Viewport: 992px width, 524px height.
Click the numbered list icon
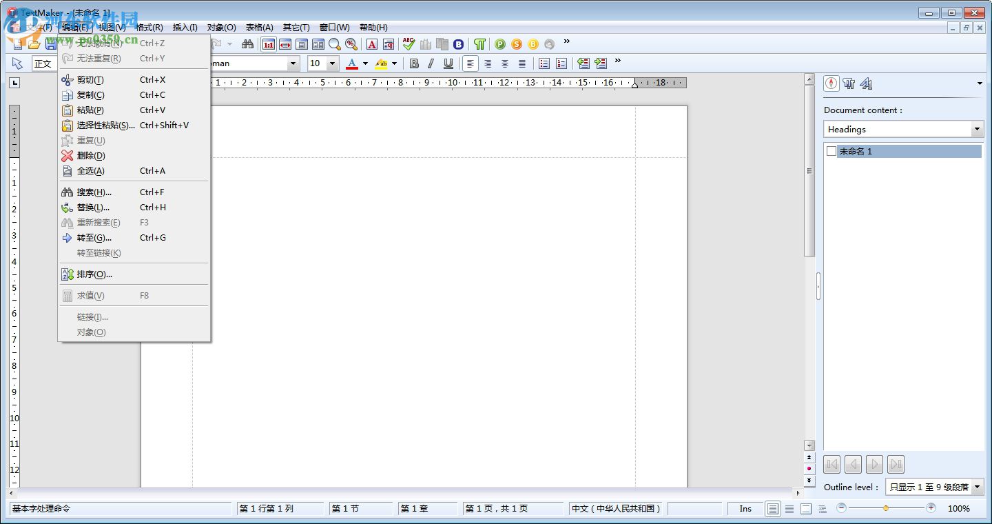click(x=561, y=63)
